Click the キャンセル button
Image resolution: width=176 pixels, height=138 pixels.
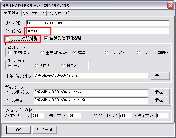44,130
